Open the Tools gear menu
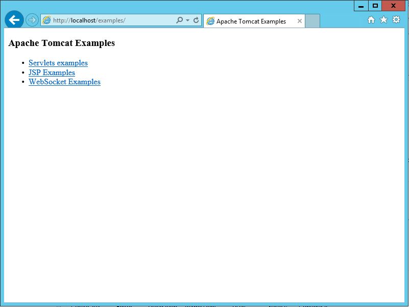409x307 pixels. coord(396,19)
